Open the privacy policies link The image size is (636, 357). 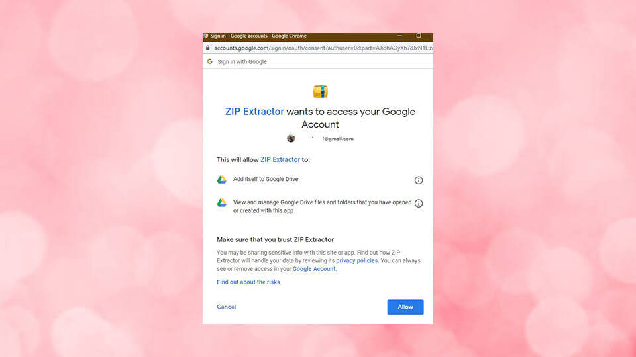coord(356,260)
